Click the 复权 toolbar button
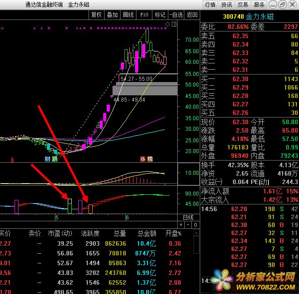 coord(96,15)
